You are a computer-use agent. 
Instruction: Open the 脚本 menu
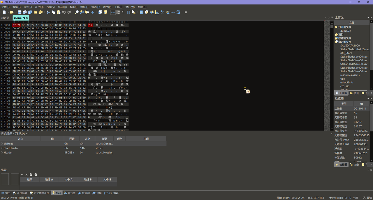click(74, 7)
